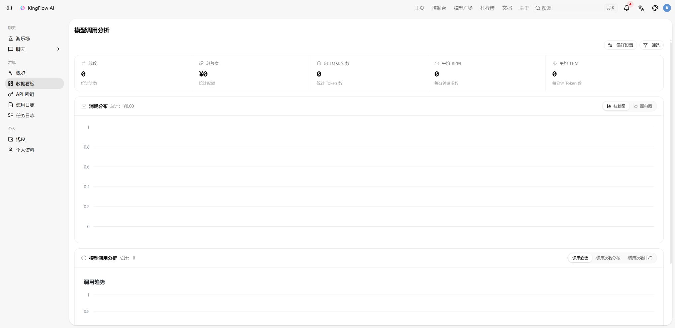Screen dimensions: 675x328
Task: Click the API 密钥 key icon
Action: (x=11, y=94)
